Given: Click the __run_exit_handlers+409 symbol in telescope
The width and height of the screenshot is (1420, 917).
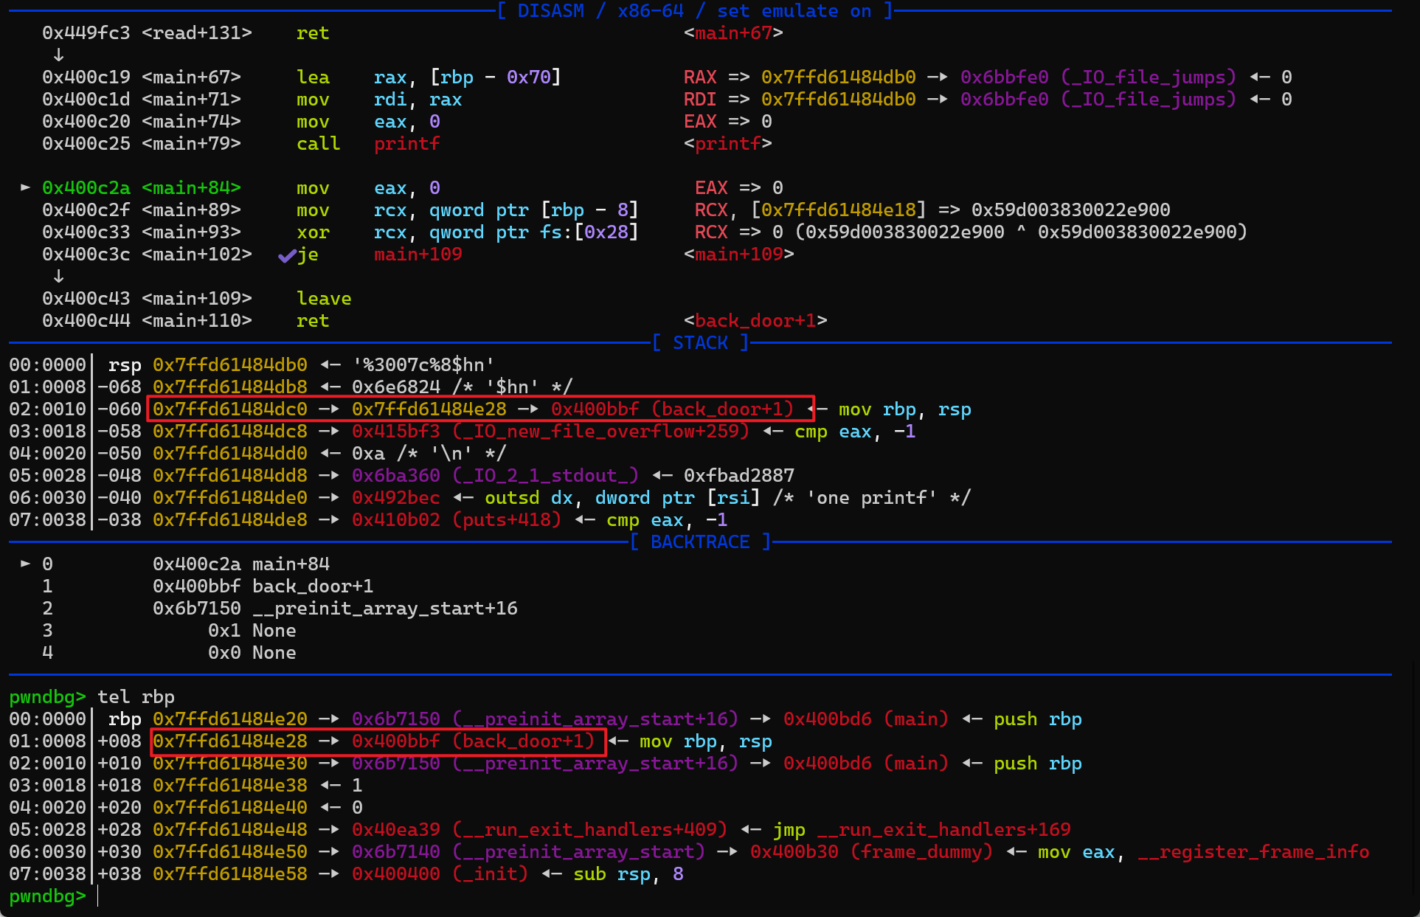Looking at the screenshot, I should [589, 830].
